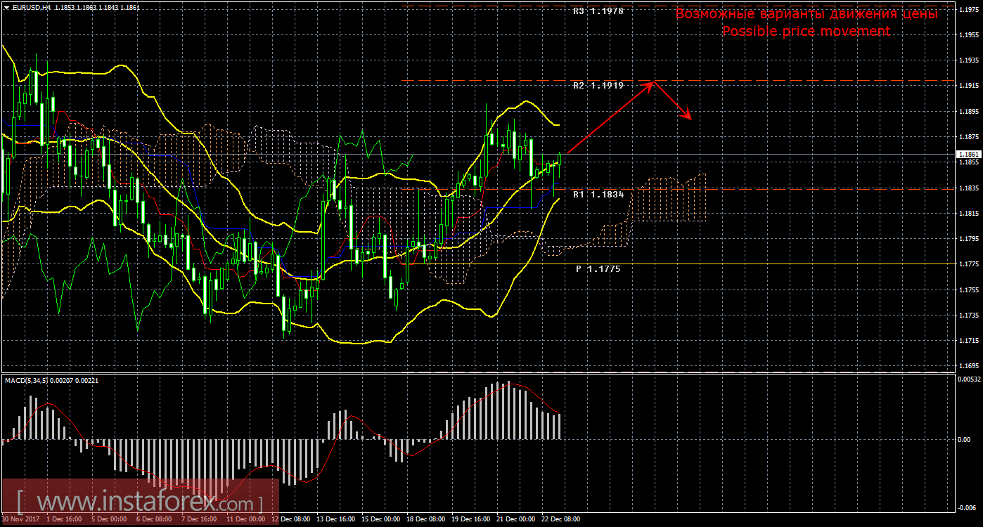The height and width of the screenshot is (527, 983).
Task: Click the MACD scale value 0.00
Action: point(964,440)
